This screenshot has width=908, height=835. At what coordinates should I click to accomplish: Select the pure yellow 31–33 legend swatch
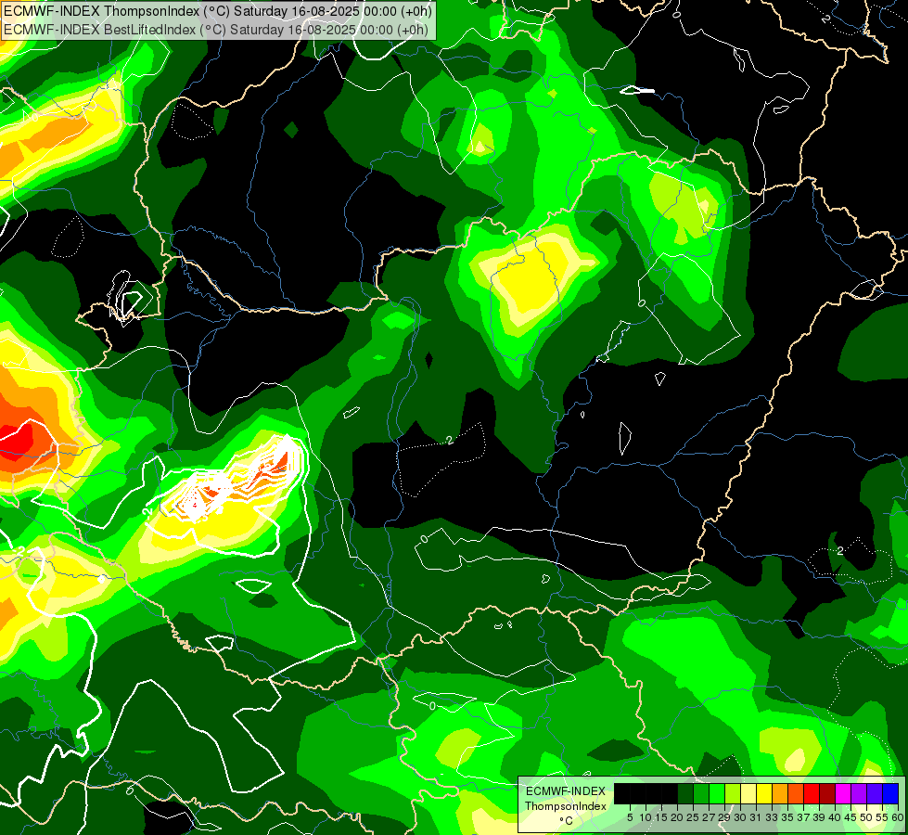764,793
